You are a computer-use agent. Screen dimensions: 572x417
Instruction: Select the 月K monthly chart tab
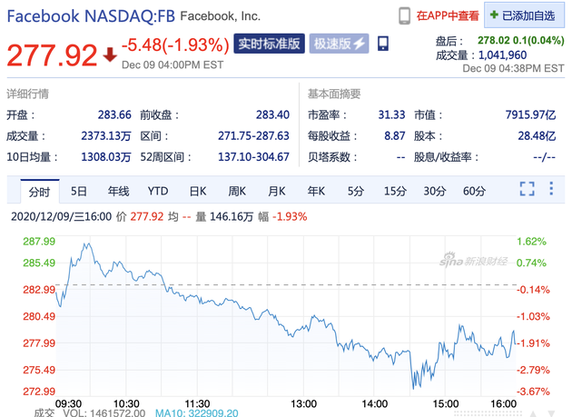(x=276, y=191)
